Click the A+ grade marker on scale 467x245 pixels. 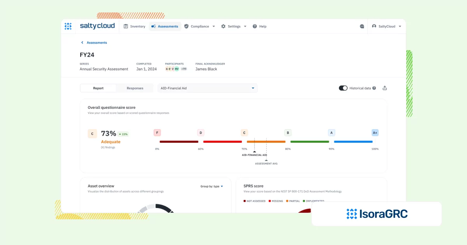375,133
